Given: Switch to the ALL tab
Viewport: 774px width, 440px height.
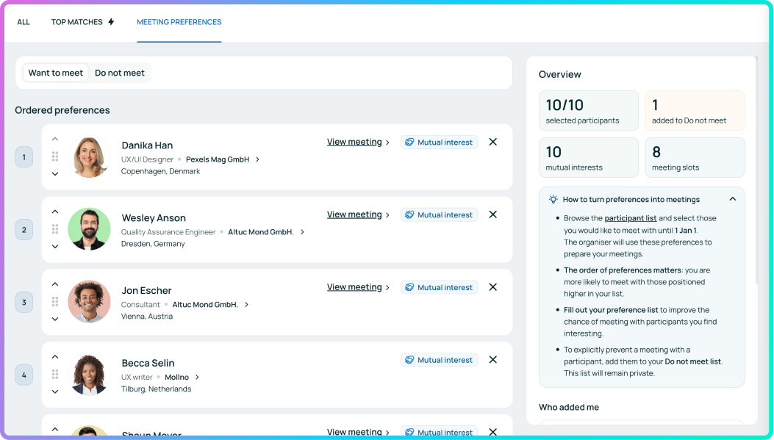Looking at the screenshot, I should [24, 22].
